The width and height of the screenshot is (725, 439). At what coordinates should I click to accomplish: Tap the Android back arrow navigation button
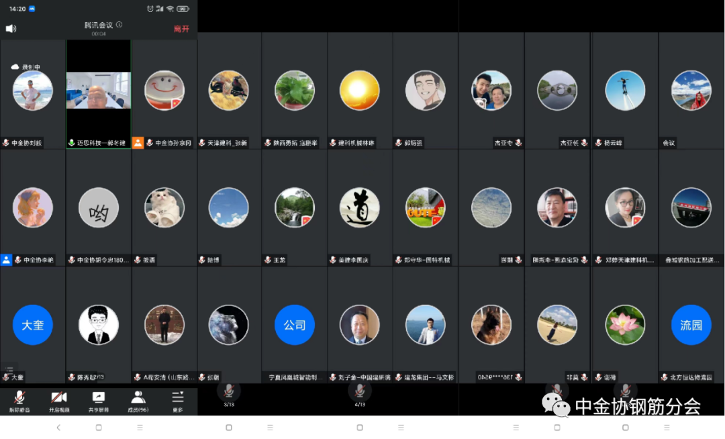[58, 428]
